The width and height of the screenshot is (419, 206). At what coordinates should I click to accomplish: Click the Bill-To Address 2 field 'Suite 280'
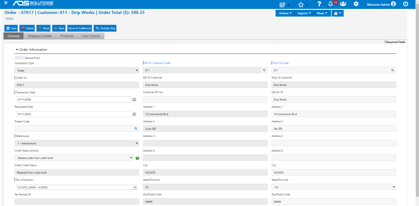tap(205, 129)
